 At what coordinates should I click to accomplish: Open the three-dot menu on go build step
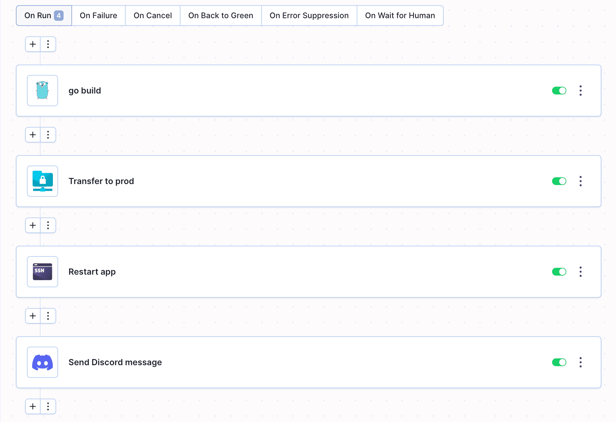tap(580, 91)
